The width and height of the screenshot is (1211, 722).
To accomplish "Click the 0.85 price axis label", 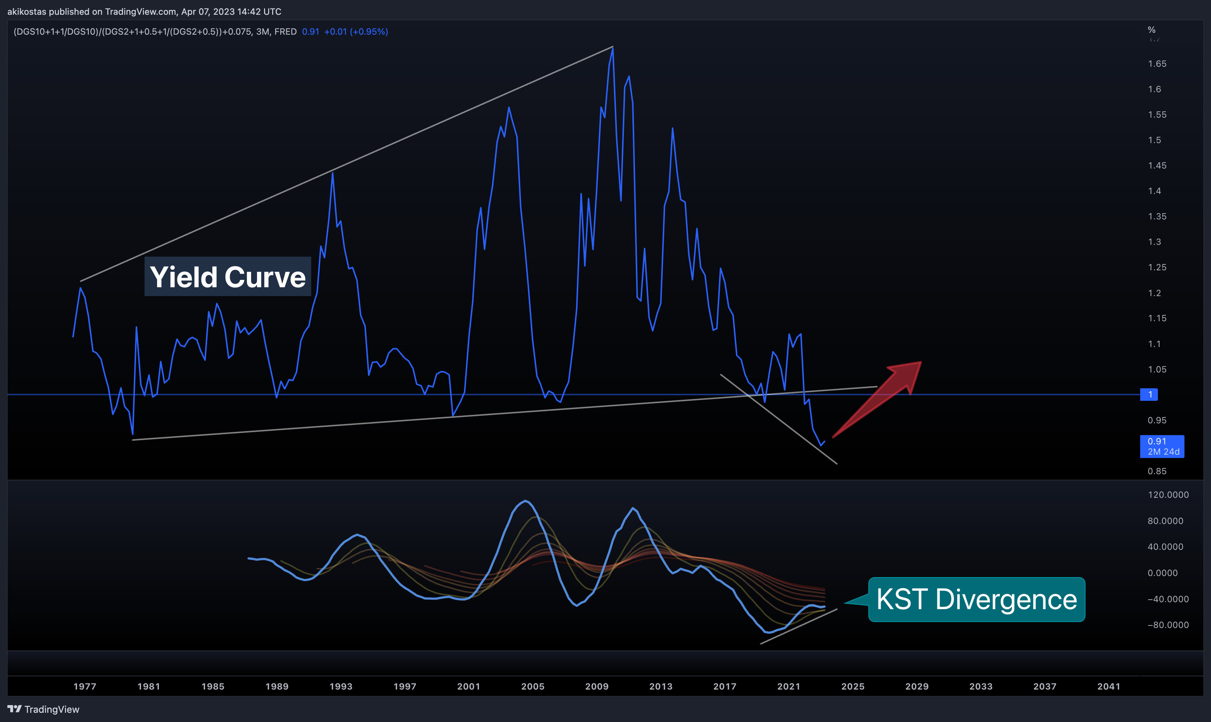I will pyautogui.click(x=1157, y=471).
